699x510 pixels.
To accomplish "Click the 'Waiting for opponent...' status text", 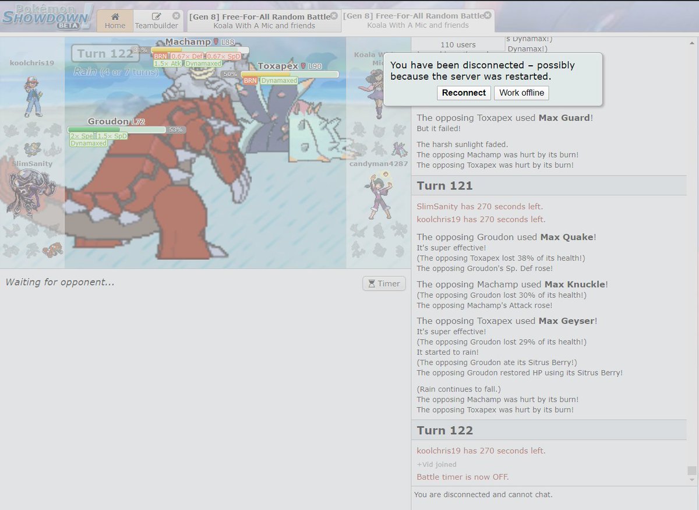I will click(60, 282).
